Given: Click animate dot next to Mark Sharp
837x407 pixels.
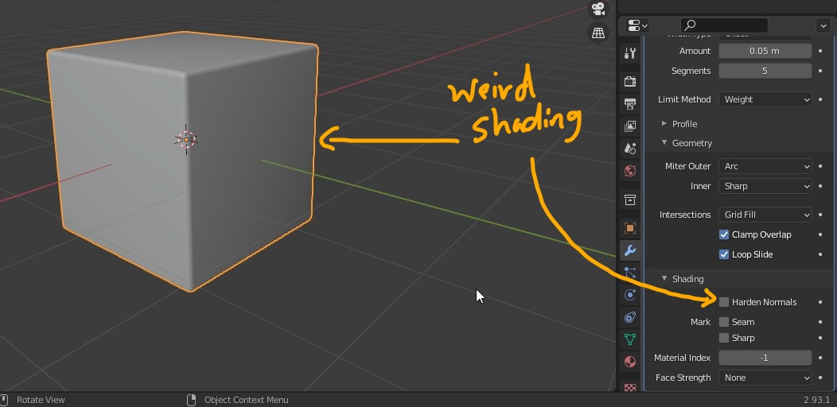Looking at the screenshot, I should click(820, 338).
